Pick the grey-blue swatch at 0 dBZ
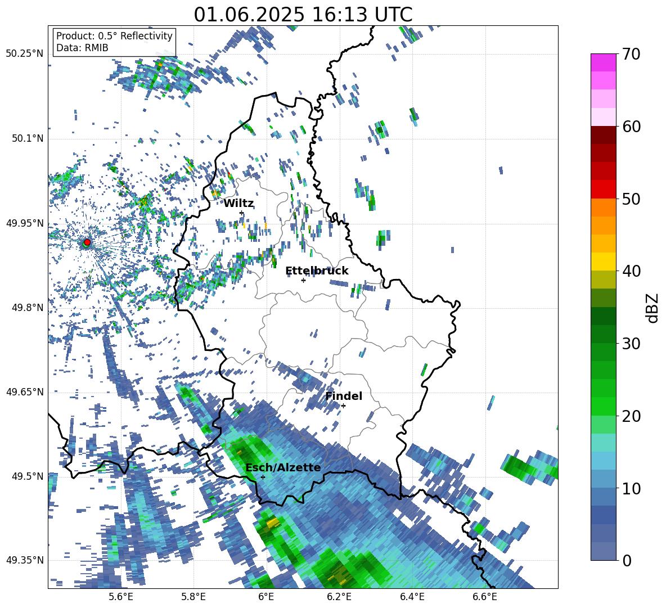Screen dimensions: 666x608 point(603,551)
